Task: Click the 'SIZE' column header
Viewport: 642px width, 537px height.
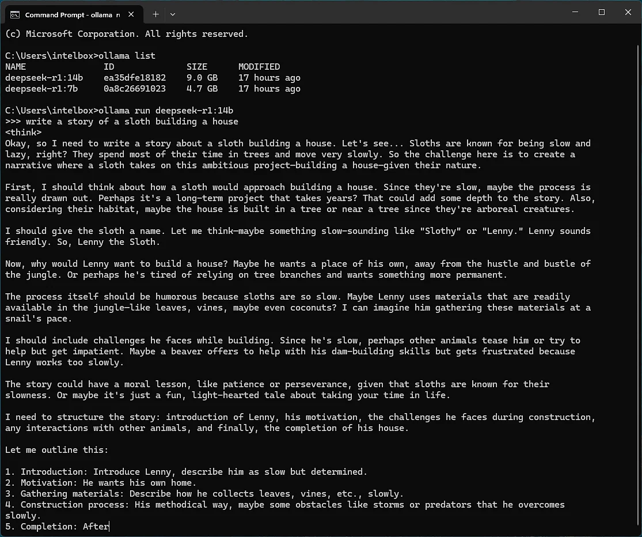Action: pos(197,67)
